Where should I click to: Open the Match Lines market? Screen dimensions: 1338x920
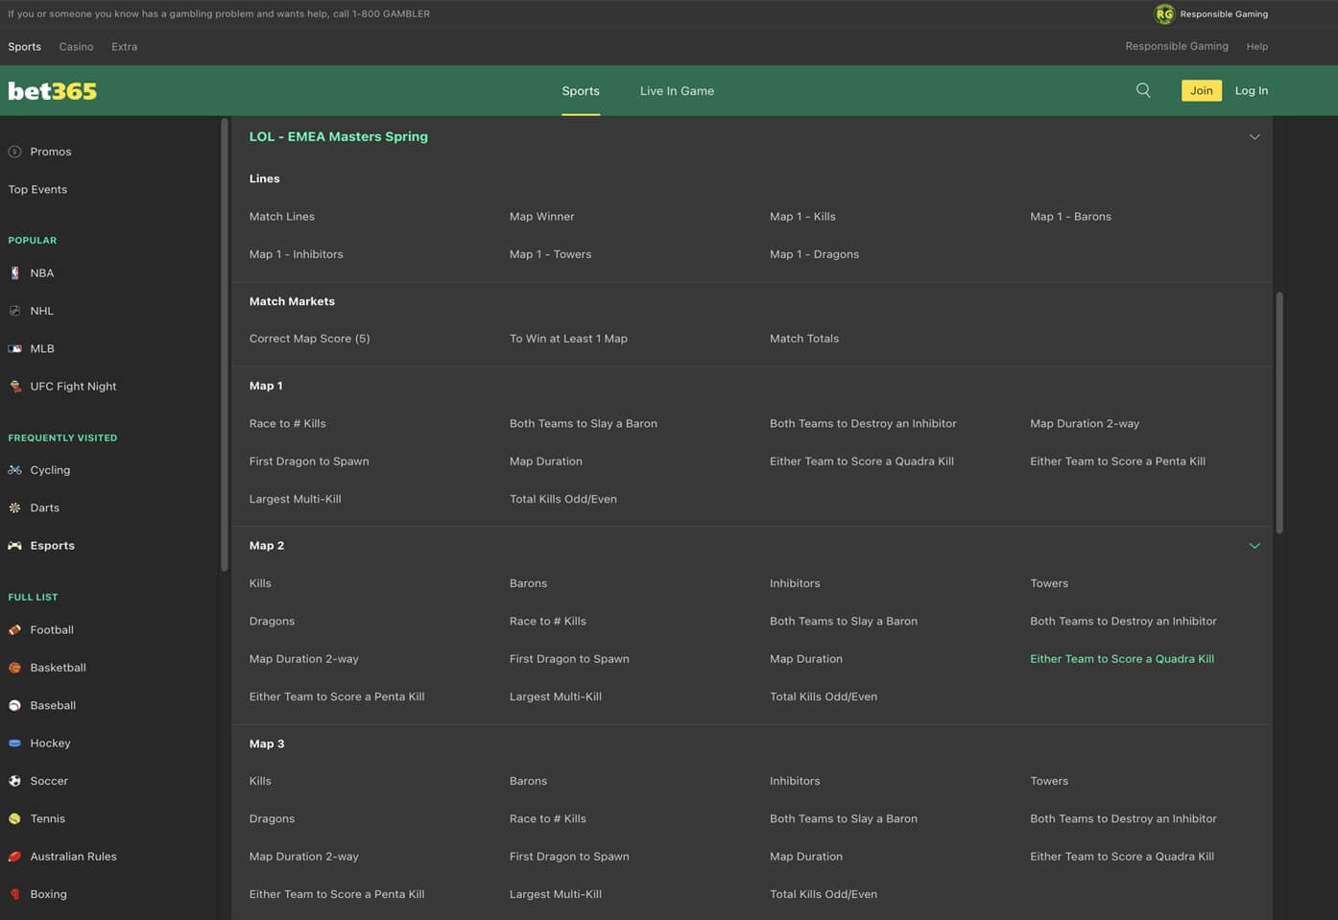(282, 217)
